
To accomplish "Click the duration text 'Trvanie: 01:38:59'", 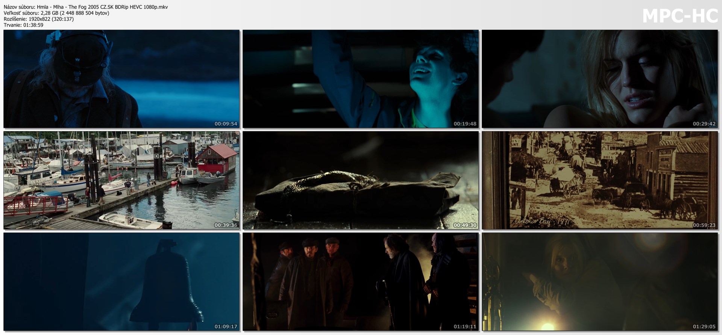I will pos(23,25).
